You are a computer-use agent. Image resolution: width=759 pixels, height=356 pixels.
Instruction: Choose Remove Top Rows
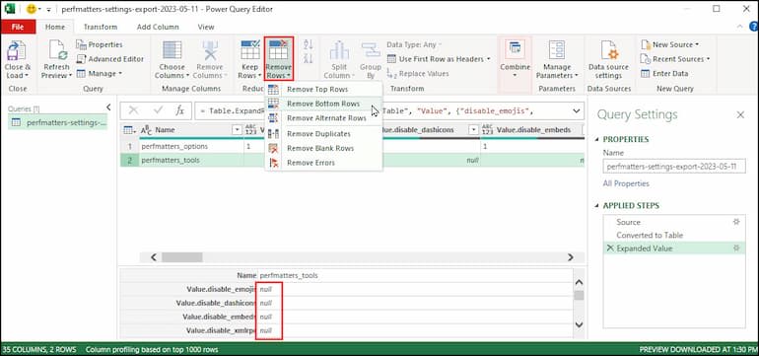coord(323,89)
